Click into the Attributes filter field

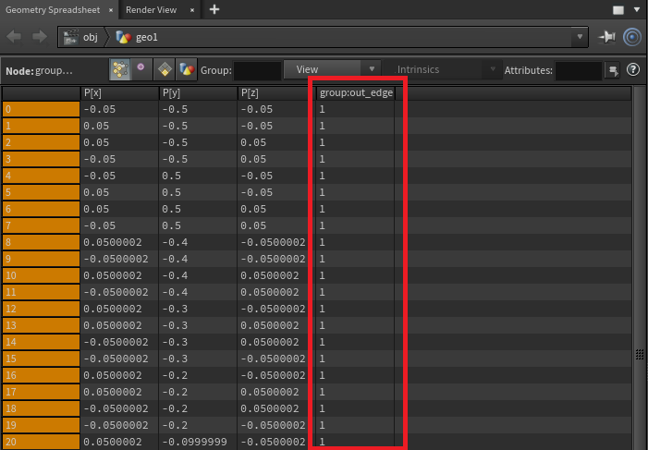(578, 70)
